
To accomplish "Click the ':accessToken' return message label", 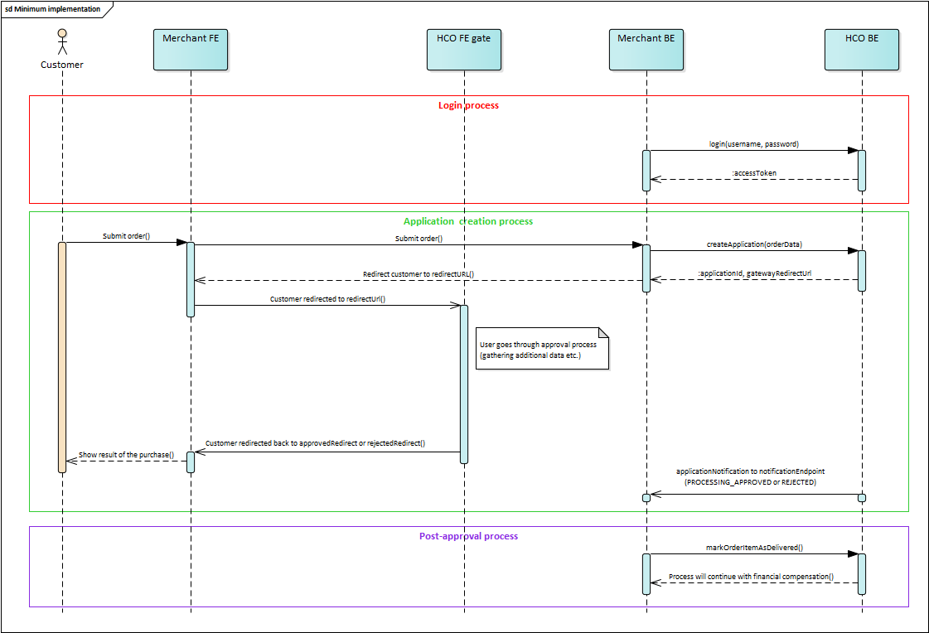I will click(753, 173).
